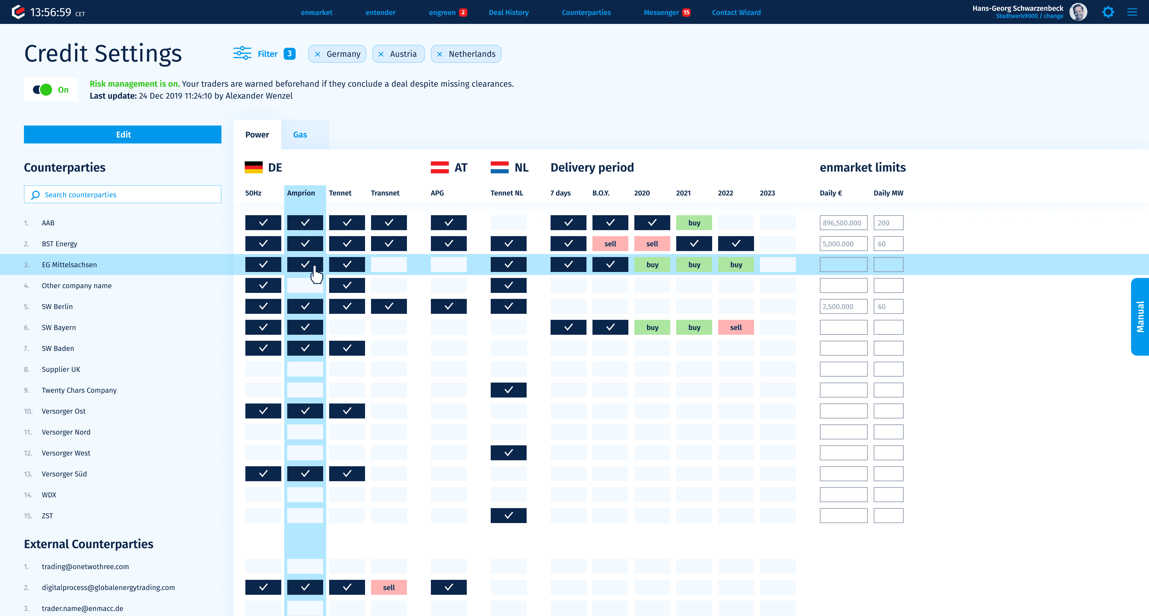Select counterparty WDX
This screenshot has height=616, width=1149.
tap(49, 495)
